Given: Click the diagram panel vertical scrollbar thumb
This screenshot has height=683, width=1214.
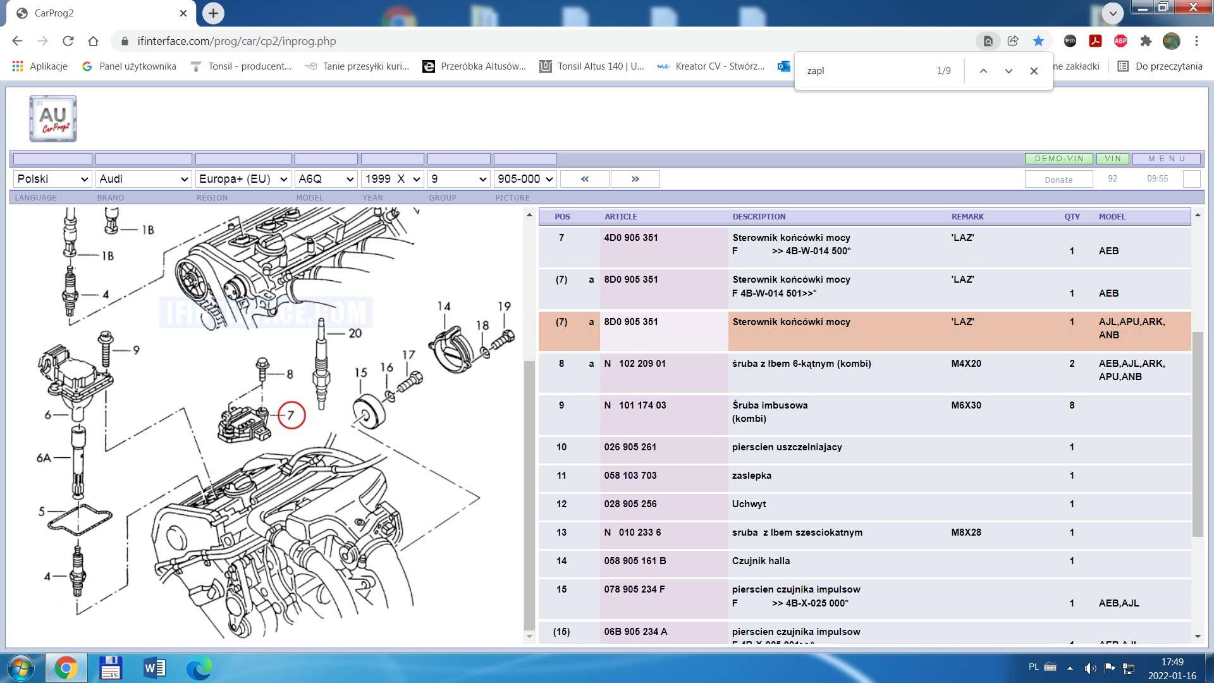Looking at the screenshot, I should 530,495.
